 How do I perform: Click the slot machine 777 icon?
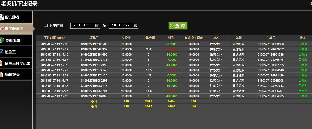pos(2,29)
